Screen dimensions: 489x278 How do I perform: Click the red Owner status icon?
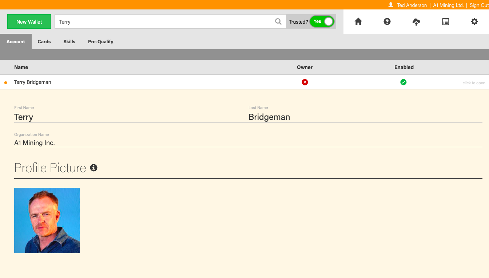pos(305,82)
